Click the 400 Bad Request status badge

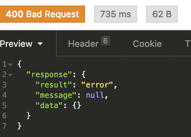pos(43,14)
